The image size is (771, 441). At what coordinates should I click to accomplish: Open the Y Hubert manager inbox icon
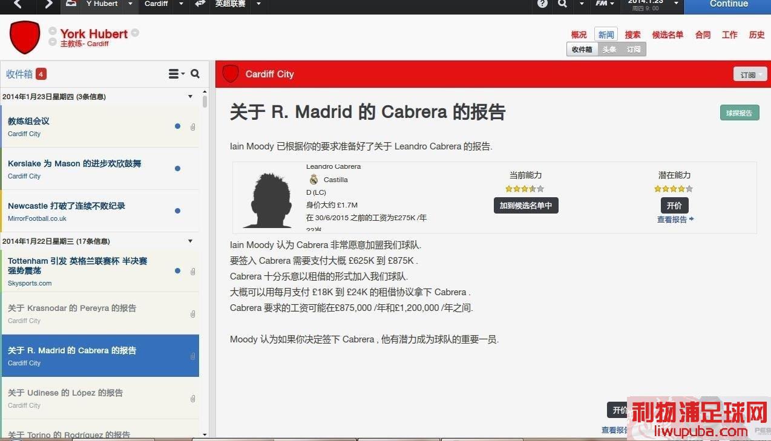[x=71, y=4]
